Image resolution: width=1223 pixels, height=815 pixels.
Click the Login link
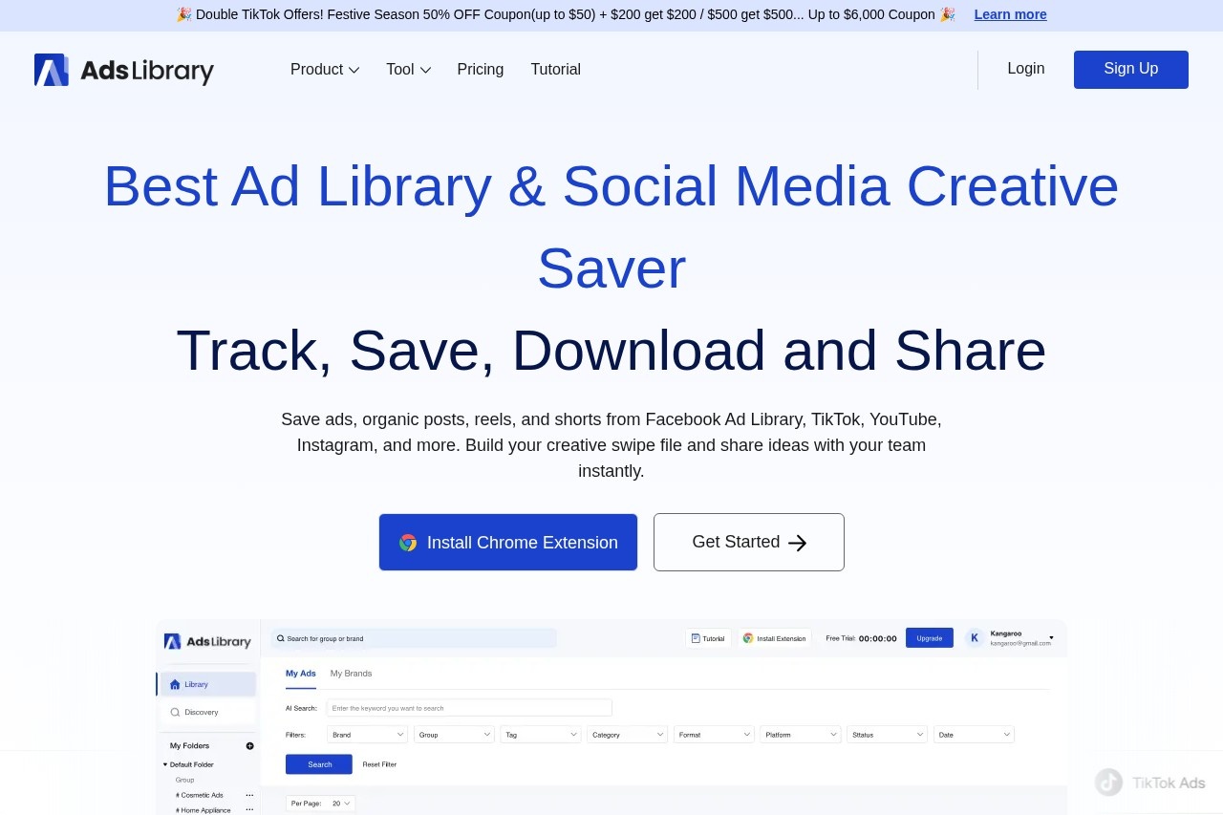point(1026,69)
